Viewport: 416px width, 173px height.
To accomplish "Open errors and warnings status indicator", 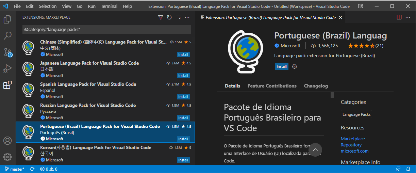I will (49, 169).
